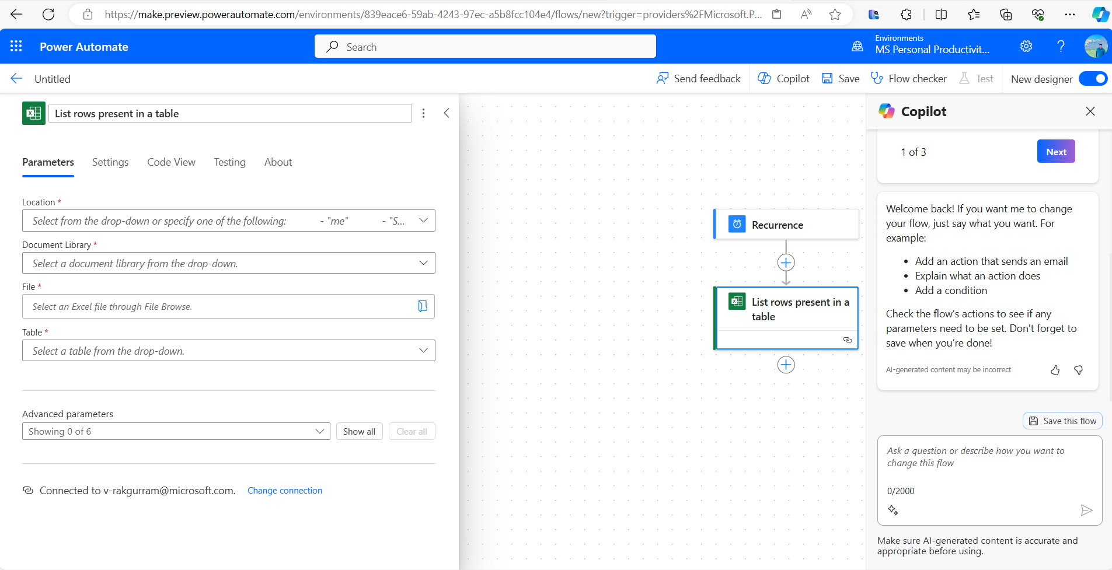
Task: Open Advanced parameters Showing 0 of 6 dropdown
Action: coord(176,431)
